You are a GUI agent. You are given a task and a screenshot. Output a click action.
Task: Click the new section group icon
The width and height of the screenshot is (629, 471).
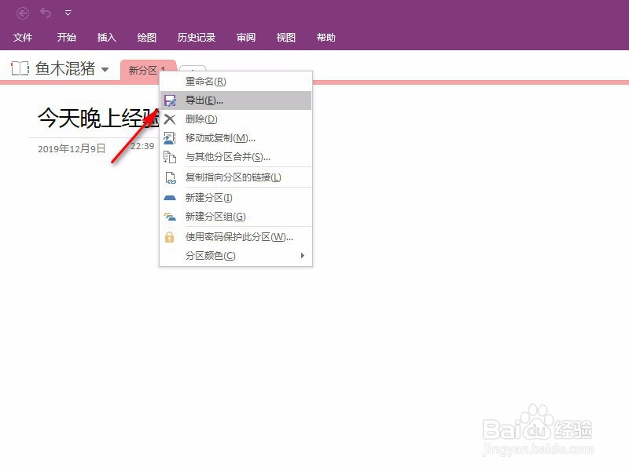[x=170, y=217]
